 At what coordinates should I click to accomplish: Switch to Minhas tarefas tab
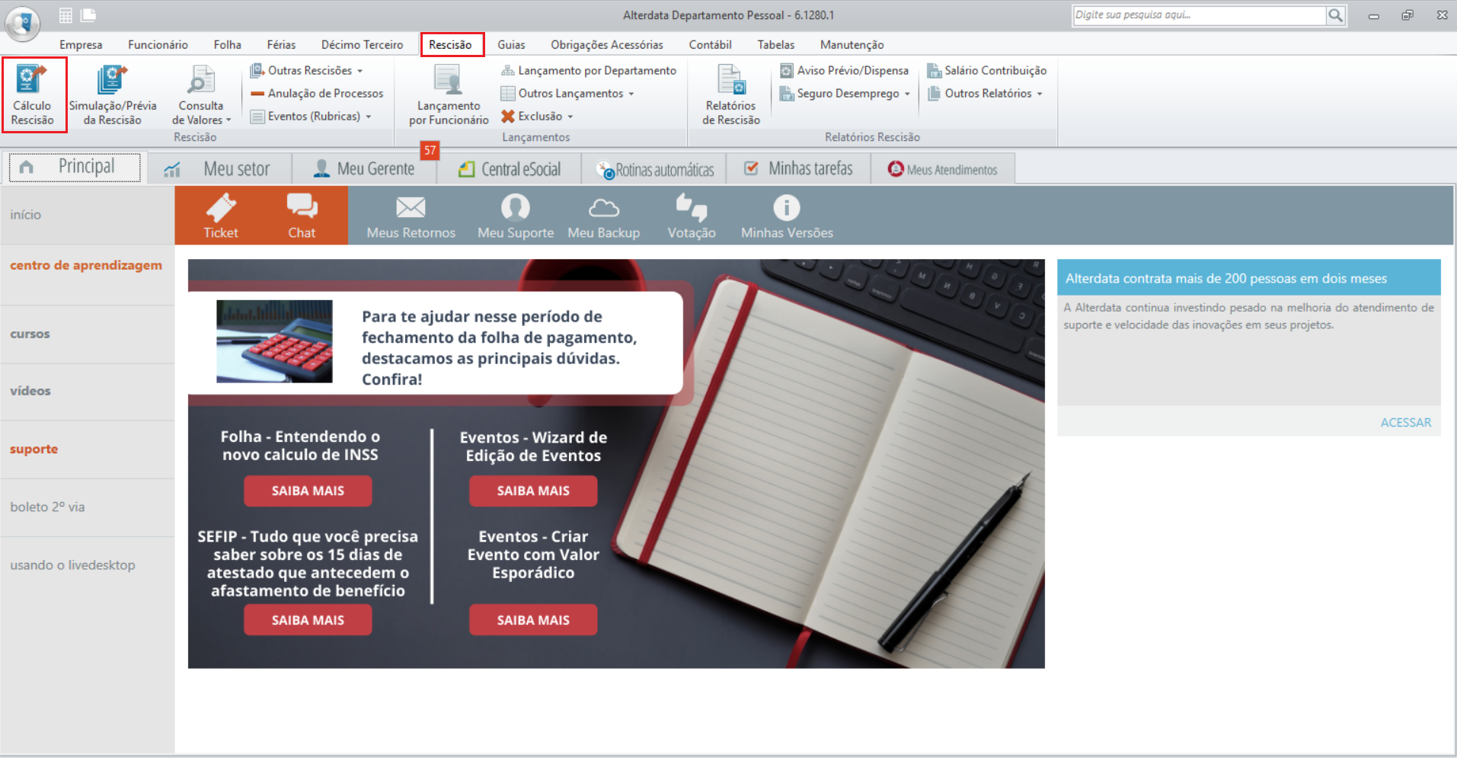[x=798, y=168]
